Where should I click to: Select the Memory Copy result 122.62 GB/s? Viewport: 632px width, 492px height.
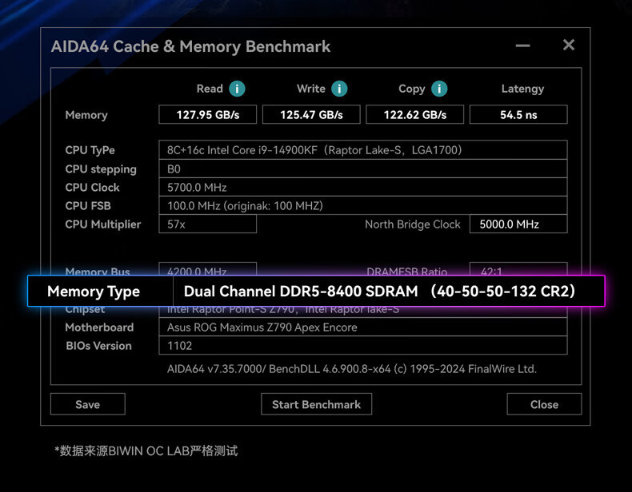coord(414,115)
